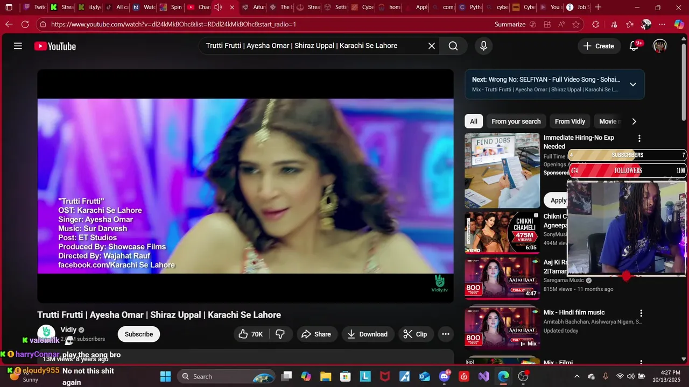Viewport: 689px width, 387px height.
Task: Reload the page with the refresh icon
Action: pos(25,24)
